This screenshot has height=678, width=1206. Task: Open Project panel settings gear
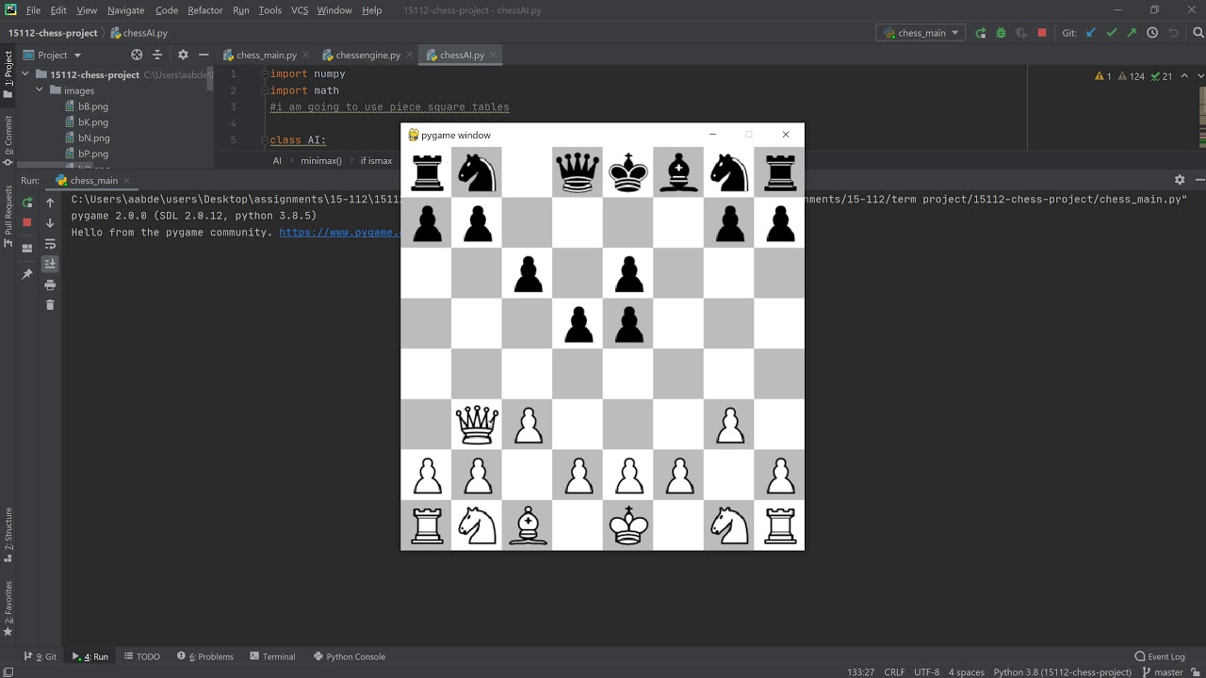[x=183, y=55]
